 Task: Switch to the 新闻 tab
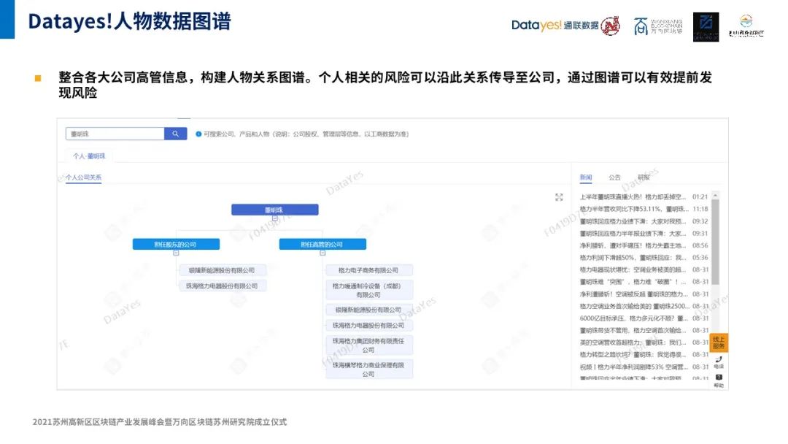coord(586,177)
